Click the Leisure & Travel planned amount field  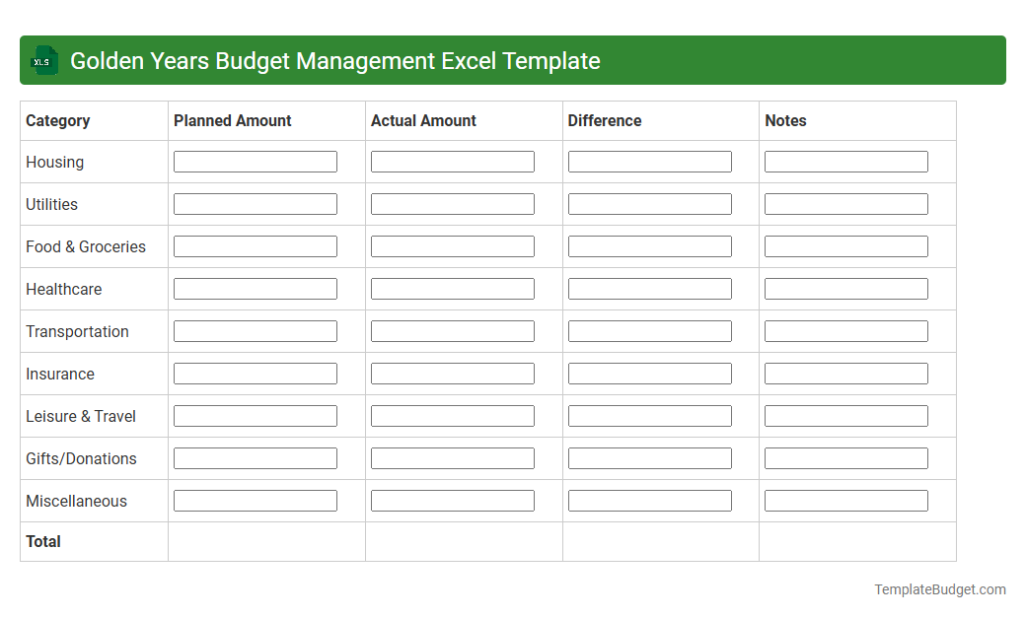tap(255, 415)
